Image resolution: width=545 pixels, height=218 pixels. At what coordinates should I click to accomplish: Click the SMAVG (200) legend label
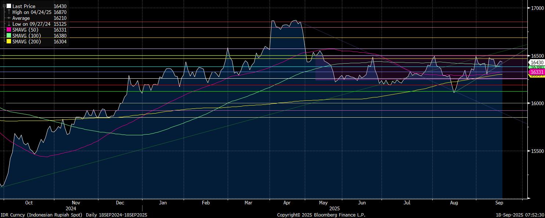(x=26, y=42)
